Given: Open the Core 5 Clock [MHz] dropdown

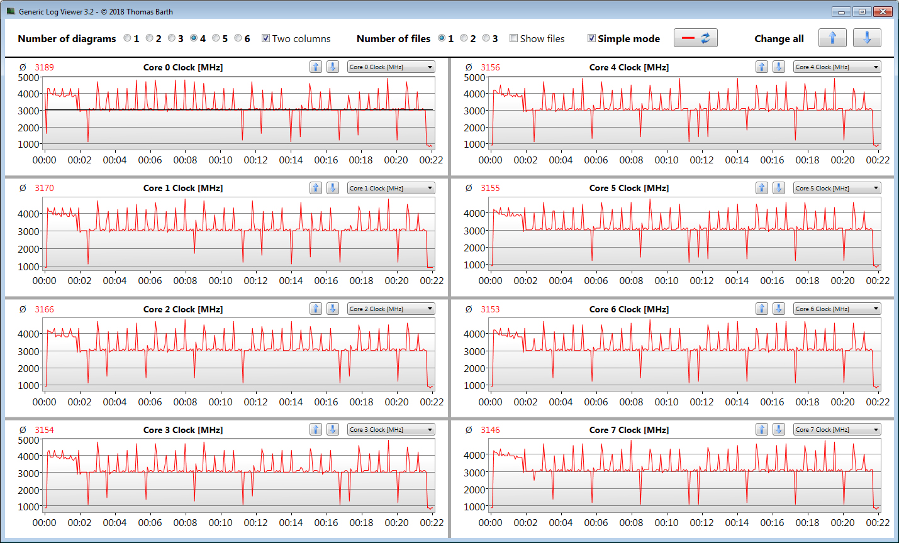Looking at the screenshot, I should (837, 188).
